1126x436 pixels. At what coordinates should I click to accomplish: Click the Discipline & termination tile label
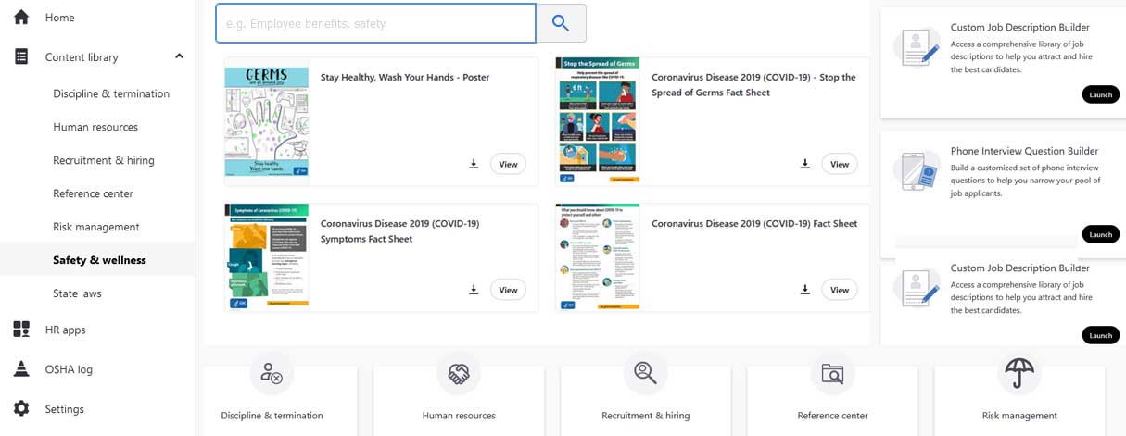pyautogui.click(x=272, y=416)
